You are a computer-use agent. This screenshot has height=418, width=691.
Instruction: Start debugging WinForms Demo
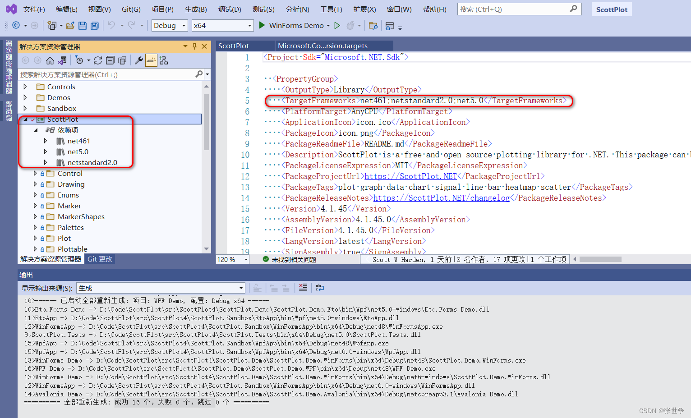pyautogui.click(x=262, y=25)
